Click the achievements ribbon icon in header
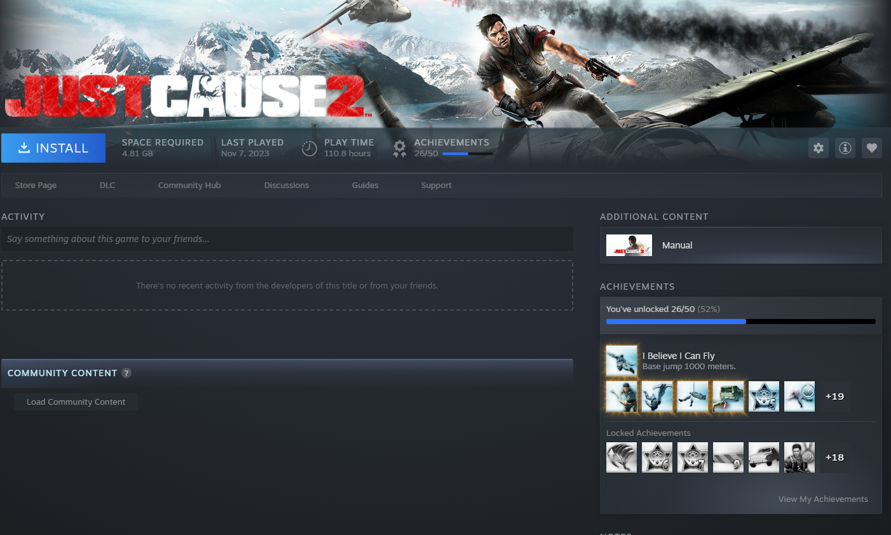The height and width of the screenshot is (535, 891). pyautogui.click(x=399, y=149)
